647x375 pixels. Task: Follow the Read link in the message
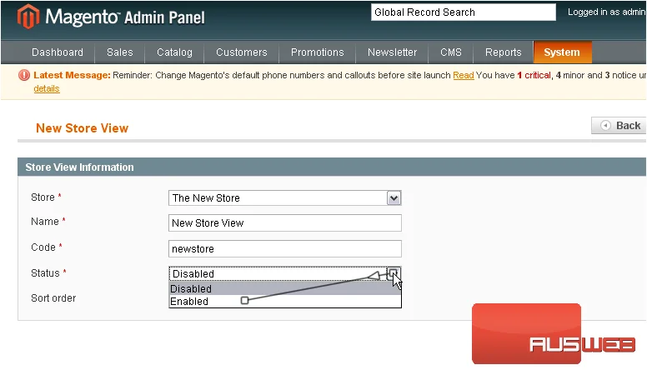click(464, 76)
